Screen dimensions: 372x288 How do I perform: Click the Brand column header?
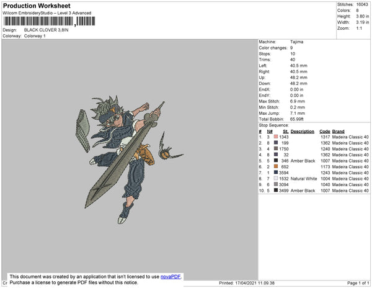coord(338,132)
